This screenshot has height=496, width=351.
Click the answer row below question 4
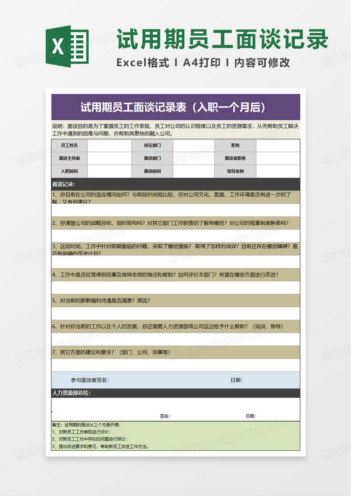click(x=175, y=288)
